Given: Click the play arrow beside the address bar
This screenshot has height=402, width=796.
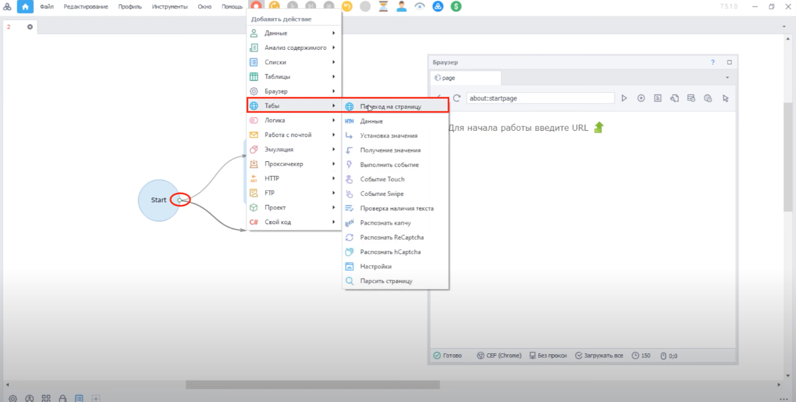Looking at the screenshot, I should click(624, 98).
